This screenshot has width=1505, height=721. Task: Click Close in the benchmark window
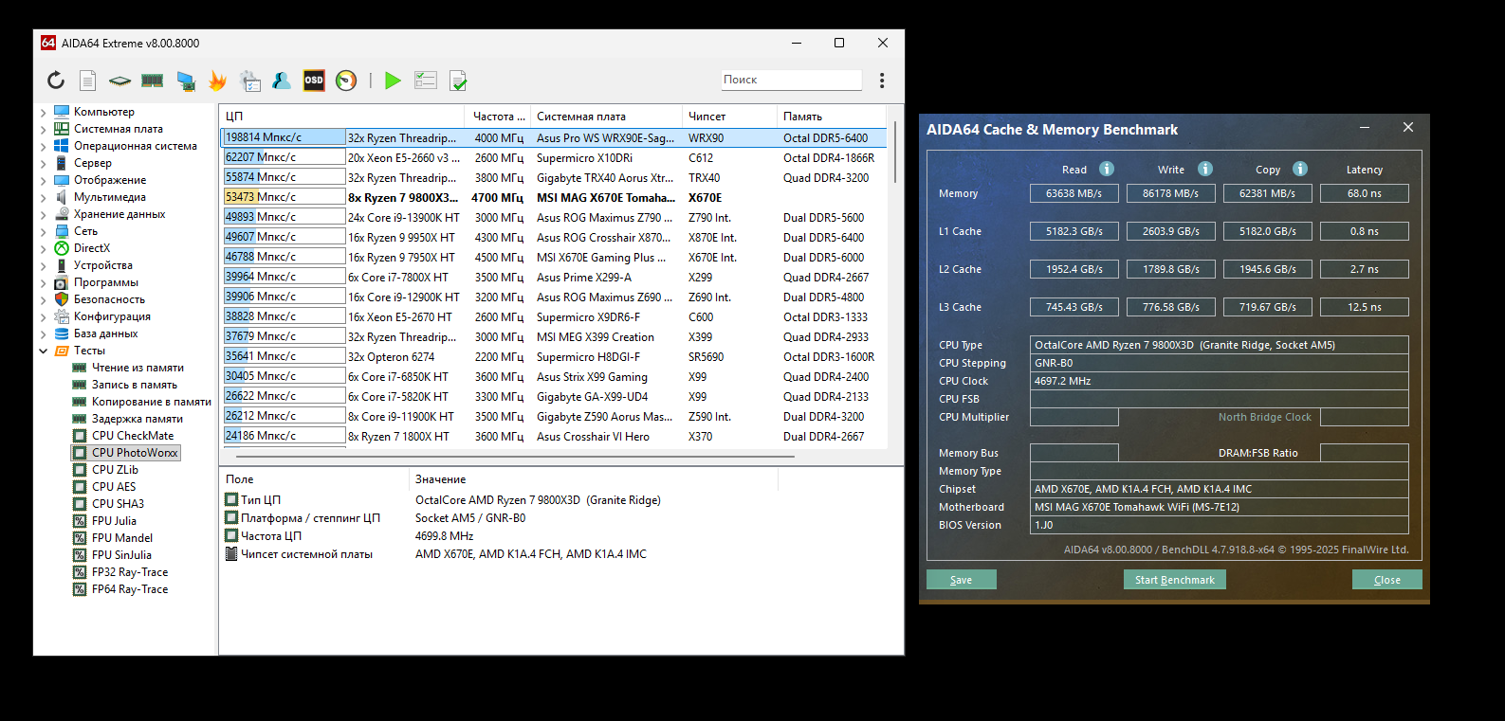[1386, 580]
